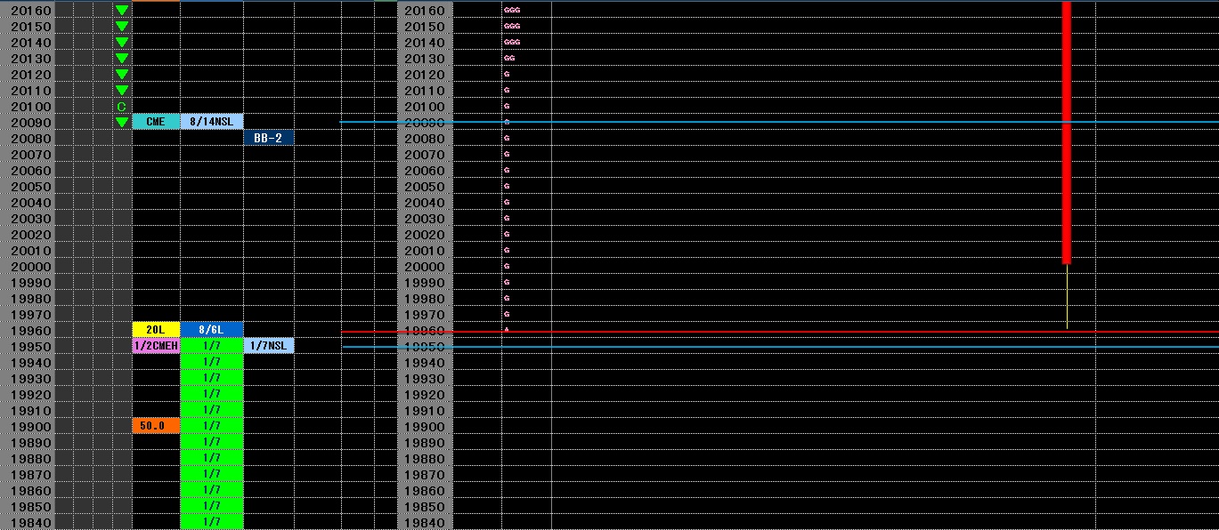Click GGG profile letters at 20150
1219x530 pixels.
(512, 27)
